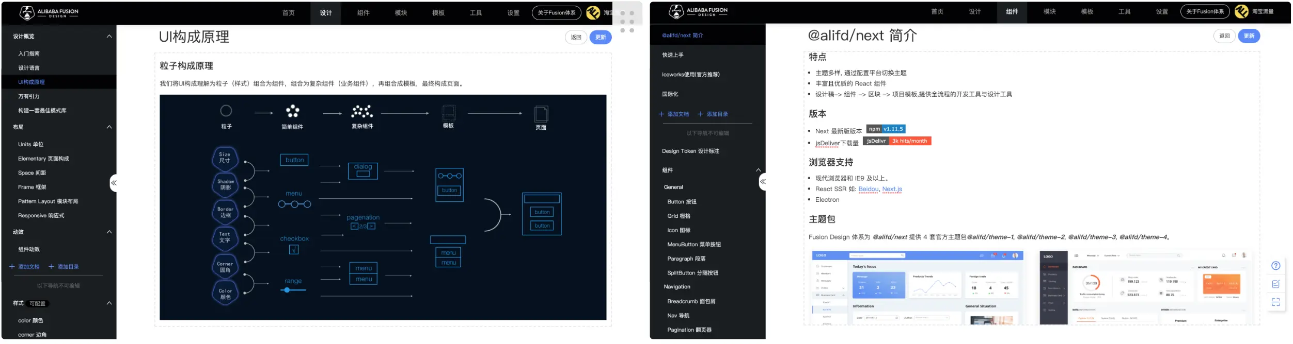Click Alibaba Fusion Design logo in left window

(49, 13)
